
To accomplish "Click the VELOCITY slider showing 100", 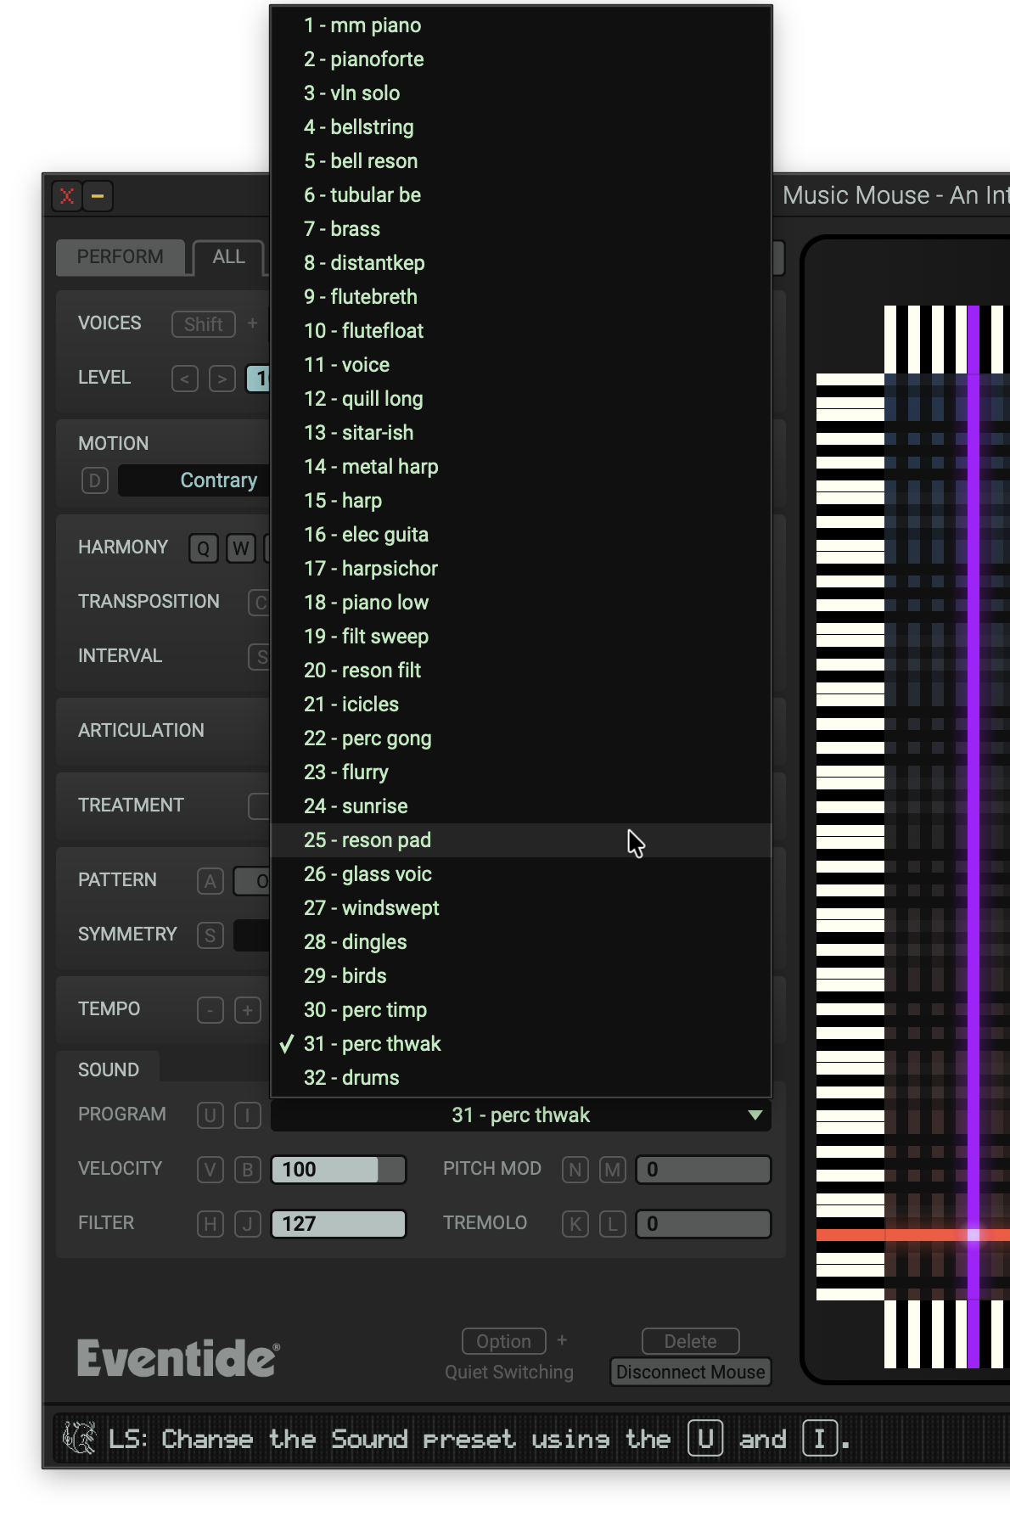I will tap(338, 1170).
